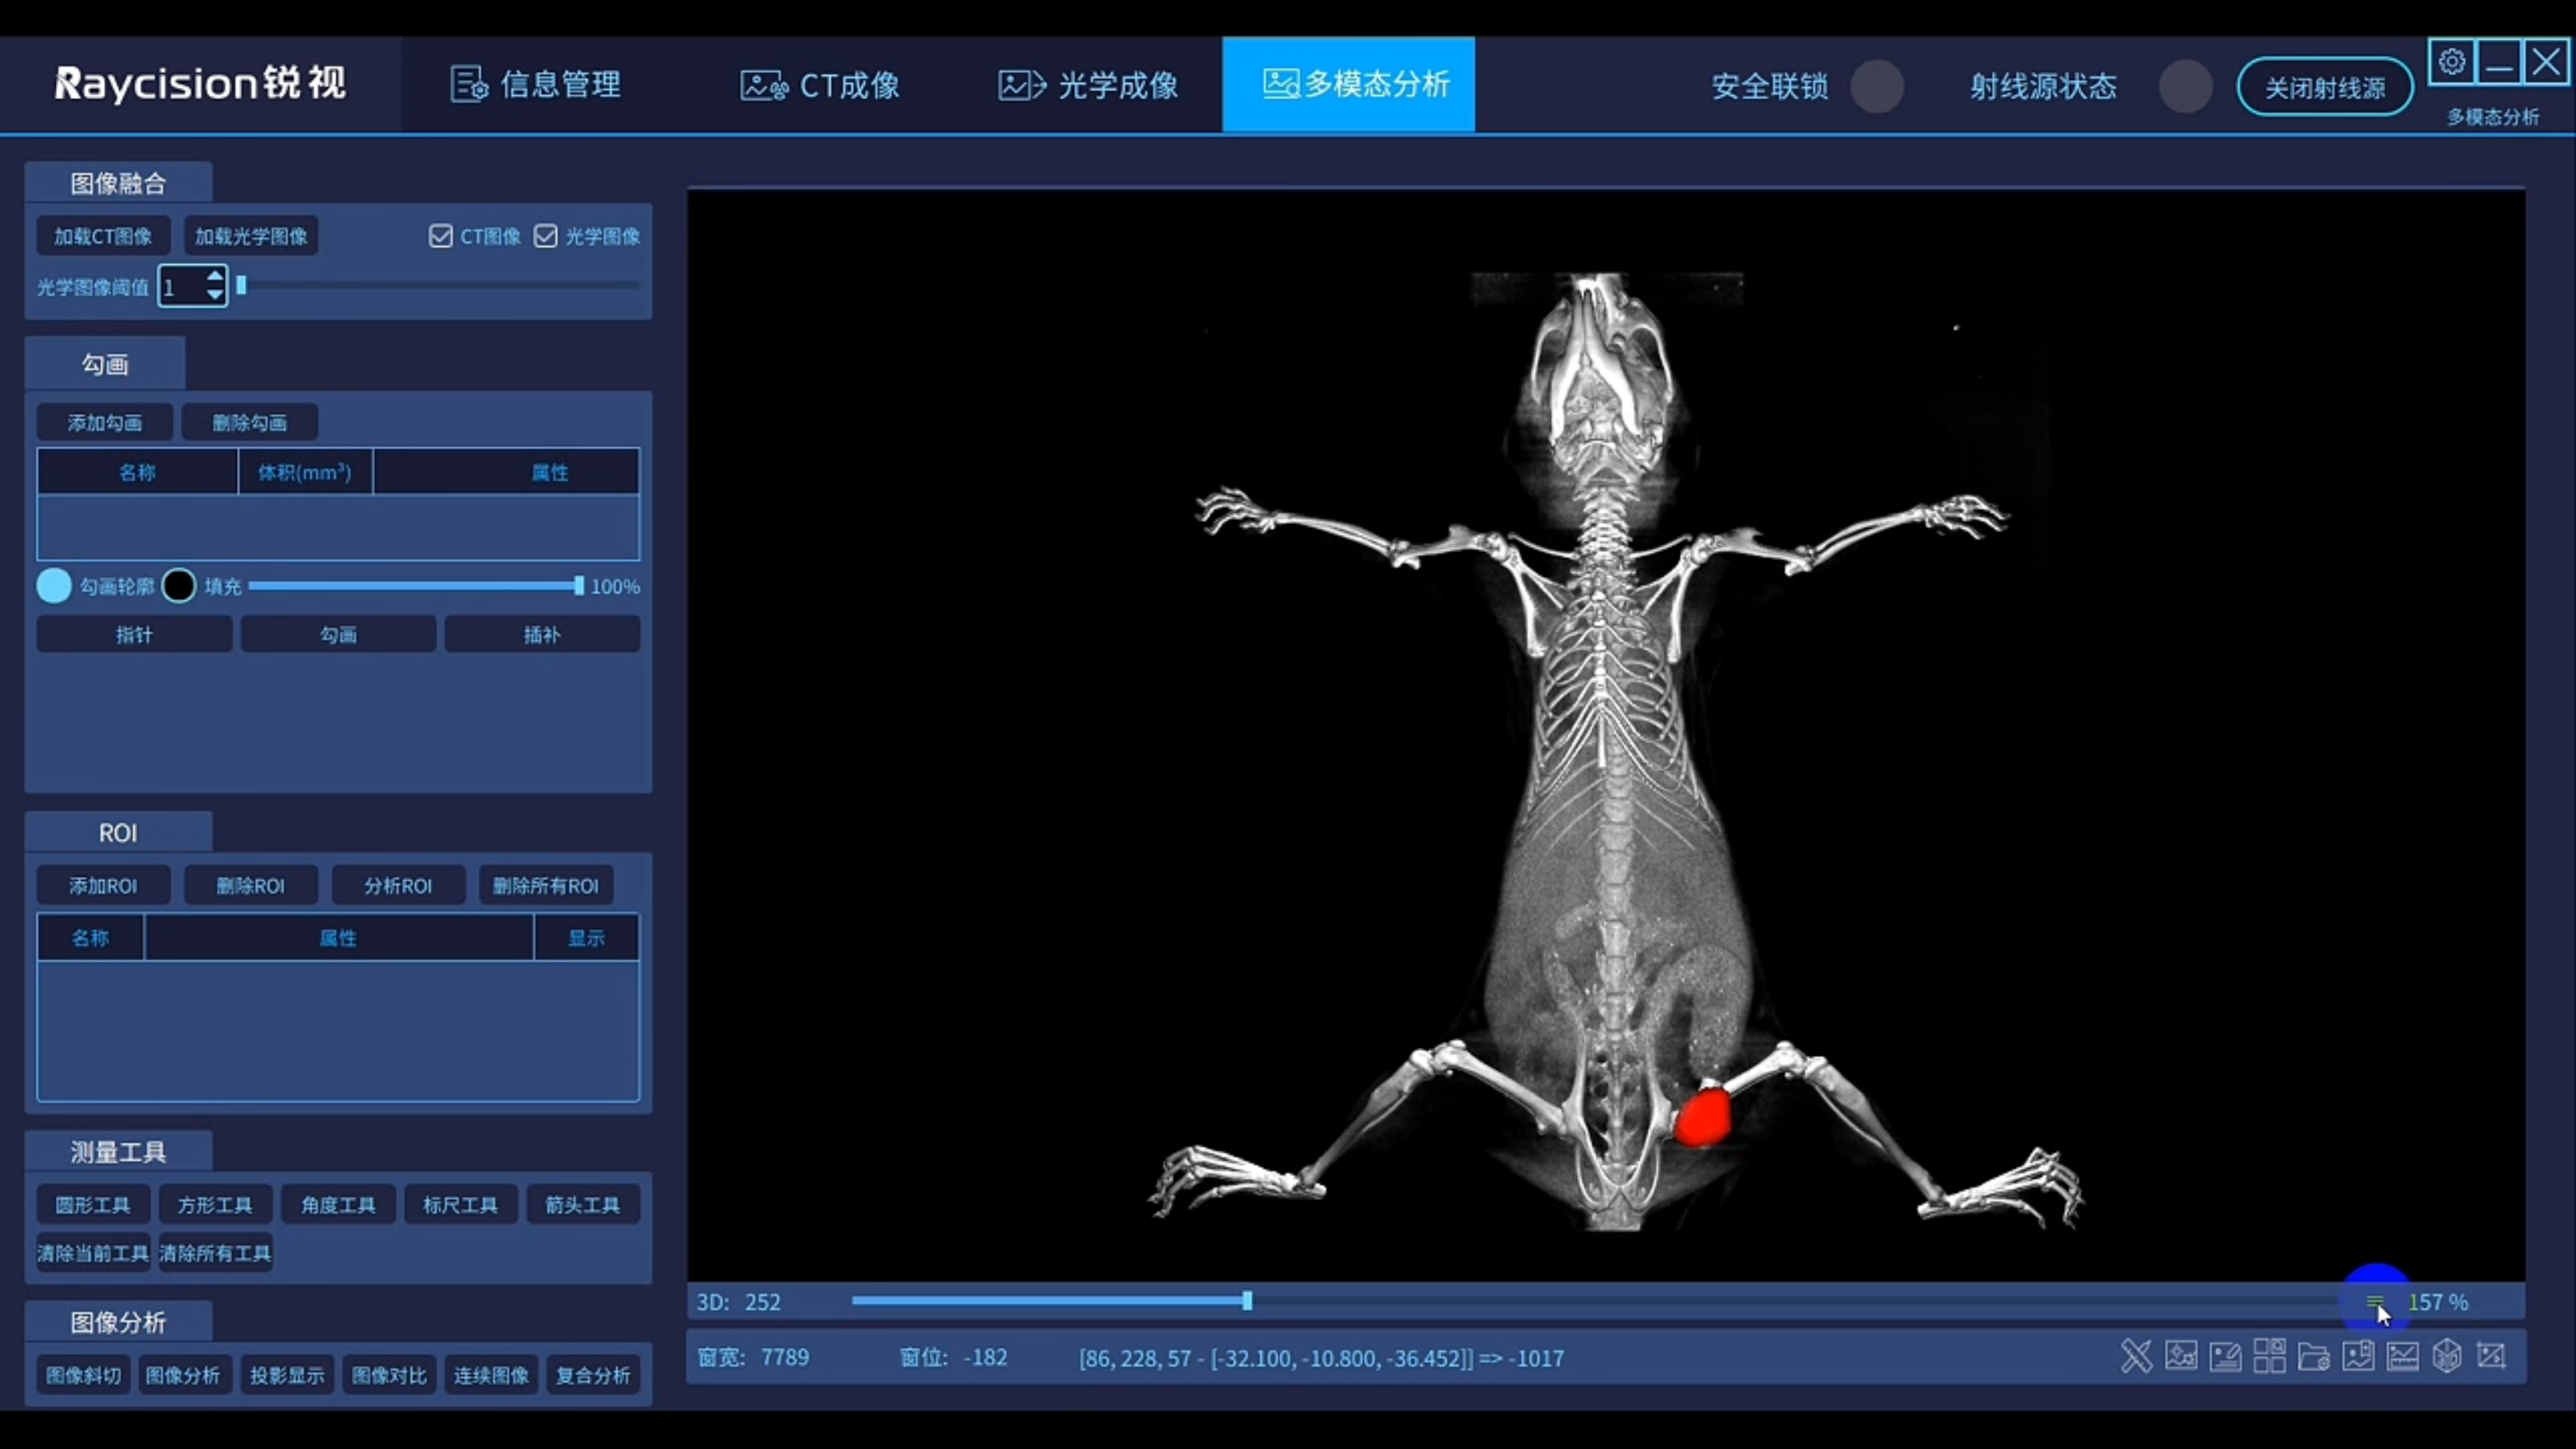Image resolution: width=2576 pixels, height=1449 pixels.
Task: Open the gear settings icon at top right
Action: click(x=2452, y=62)
